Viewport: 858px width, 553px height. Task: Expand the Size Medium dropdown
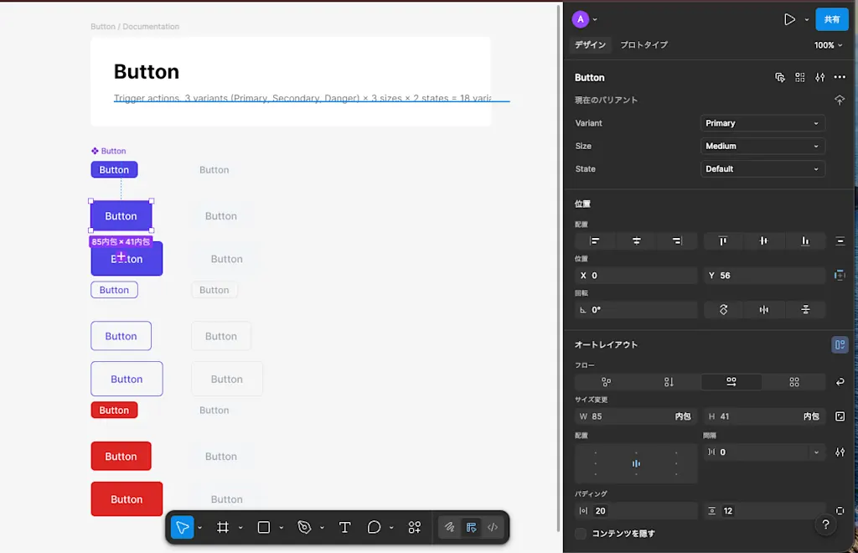pos(762,146)
